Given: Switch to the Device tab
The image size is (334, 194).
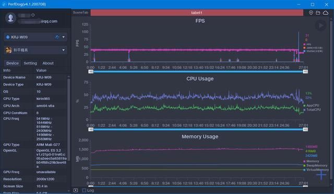Looking at the screenshot, I should 13,63.
